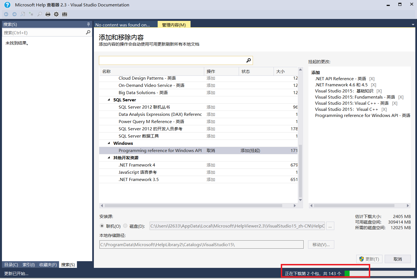The height and width of the screenshot is (279, 417).
Task: Click the disk install source path field
Action: coord(237,226)
